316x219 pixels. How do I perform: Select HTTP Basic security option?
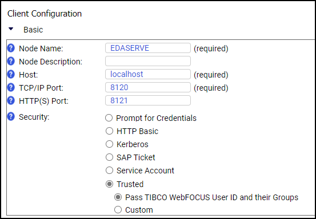tap(109, 131)
